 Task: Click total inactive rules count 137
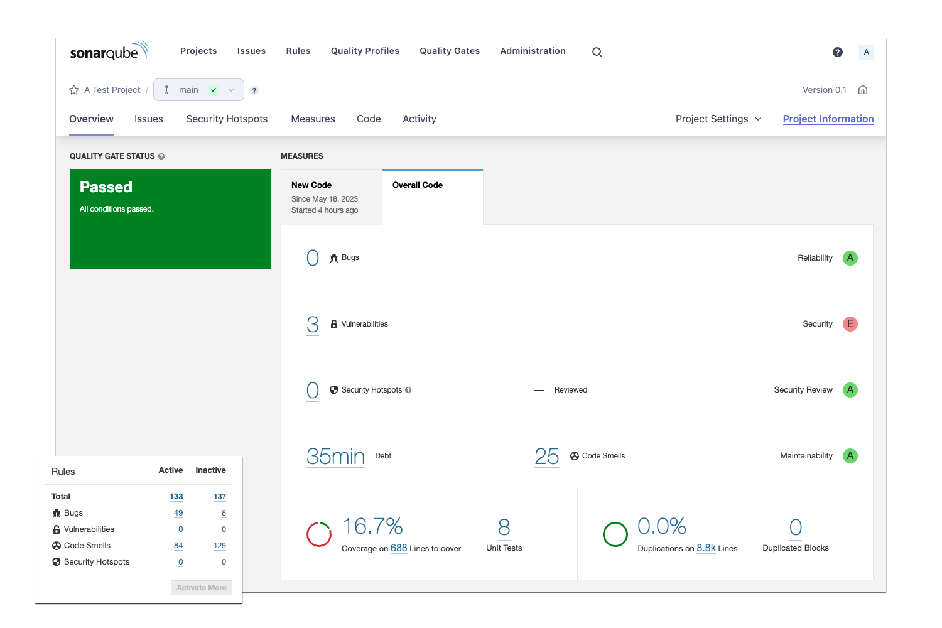click(x=220, y=497)
